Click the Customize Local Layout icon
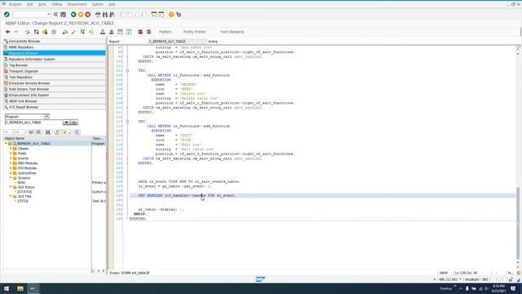The image size is (522, 294). point(179,15)
